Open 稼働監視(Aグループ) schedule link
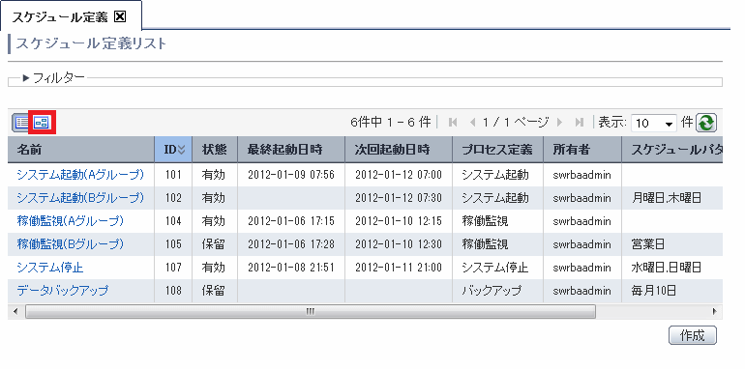The height and width of the screenshot is (369, 745). point(71,221)
